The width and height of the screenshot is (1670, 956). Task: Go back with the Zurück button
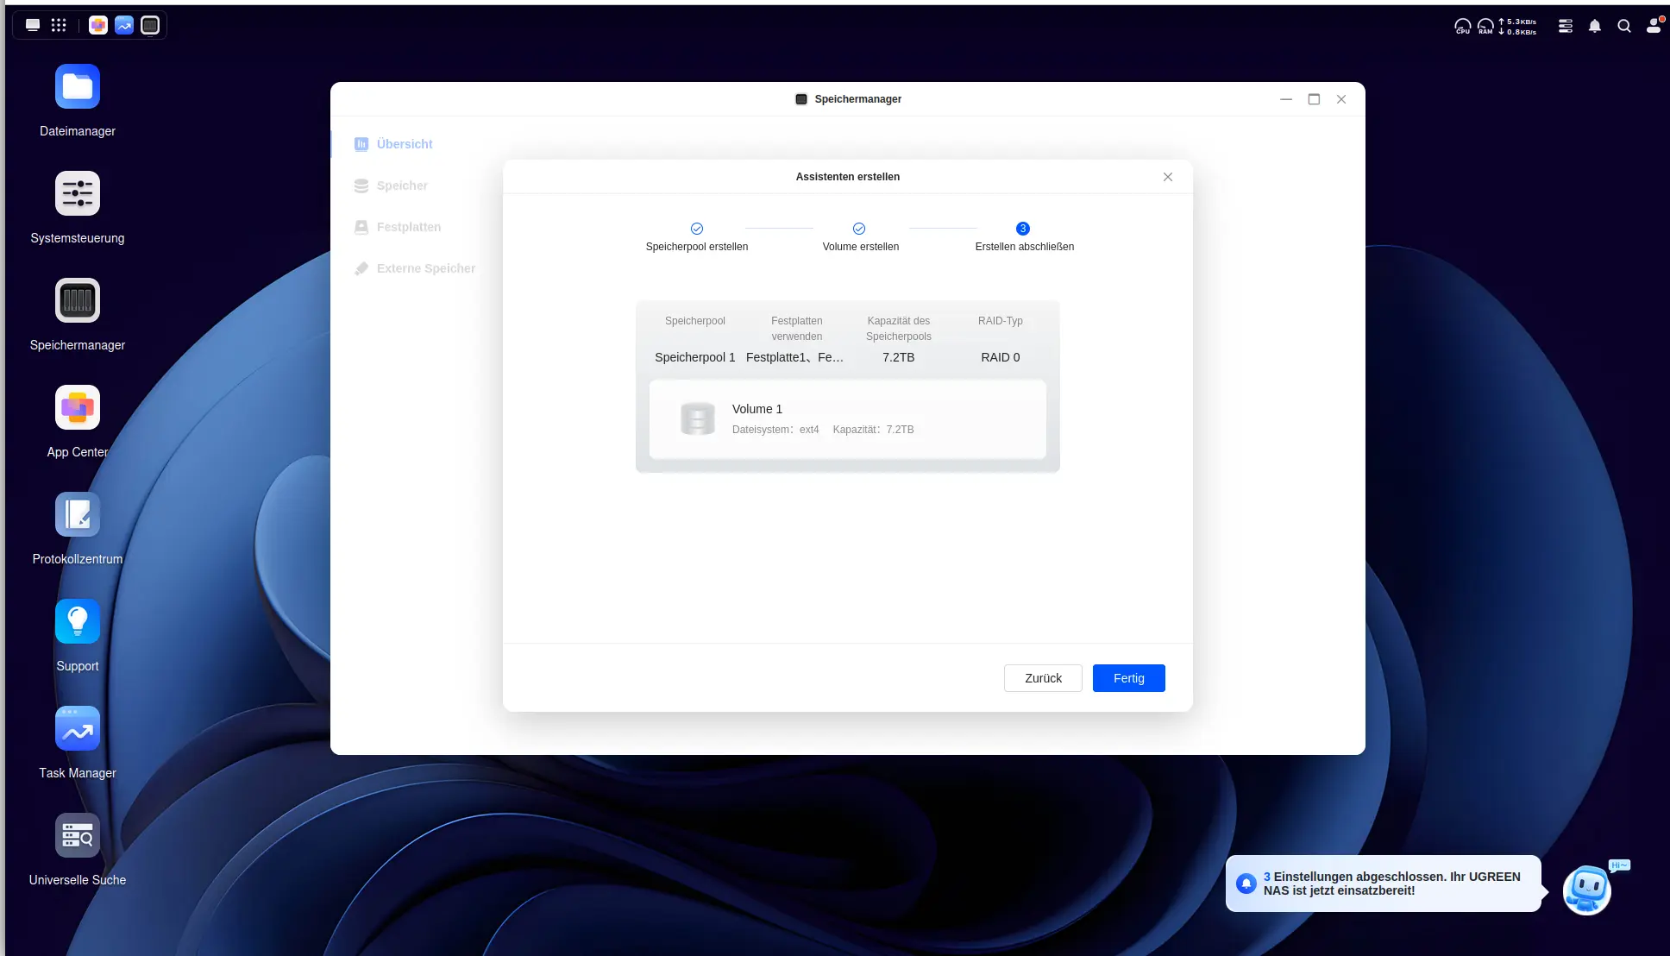point(1043,678)
